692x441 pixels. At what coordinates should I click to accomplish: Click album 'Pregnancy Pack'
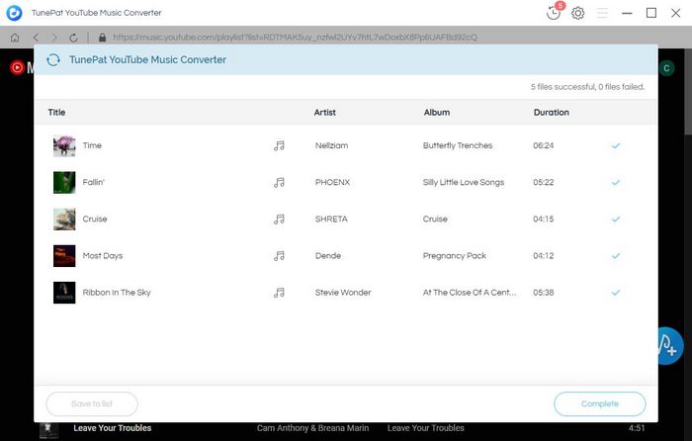click(x=455, y=255)
